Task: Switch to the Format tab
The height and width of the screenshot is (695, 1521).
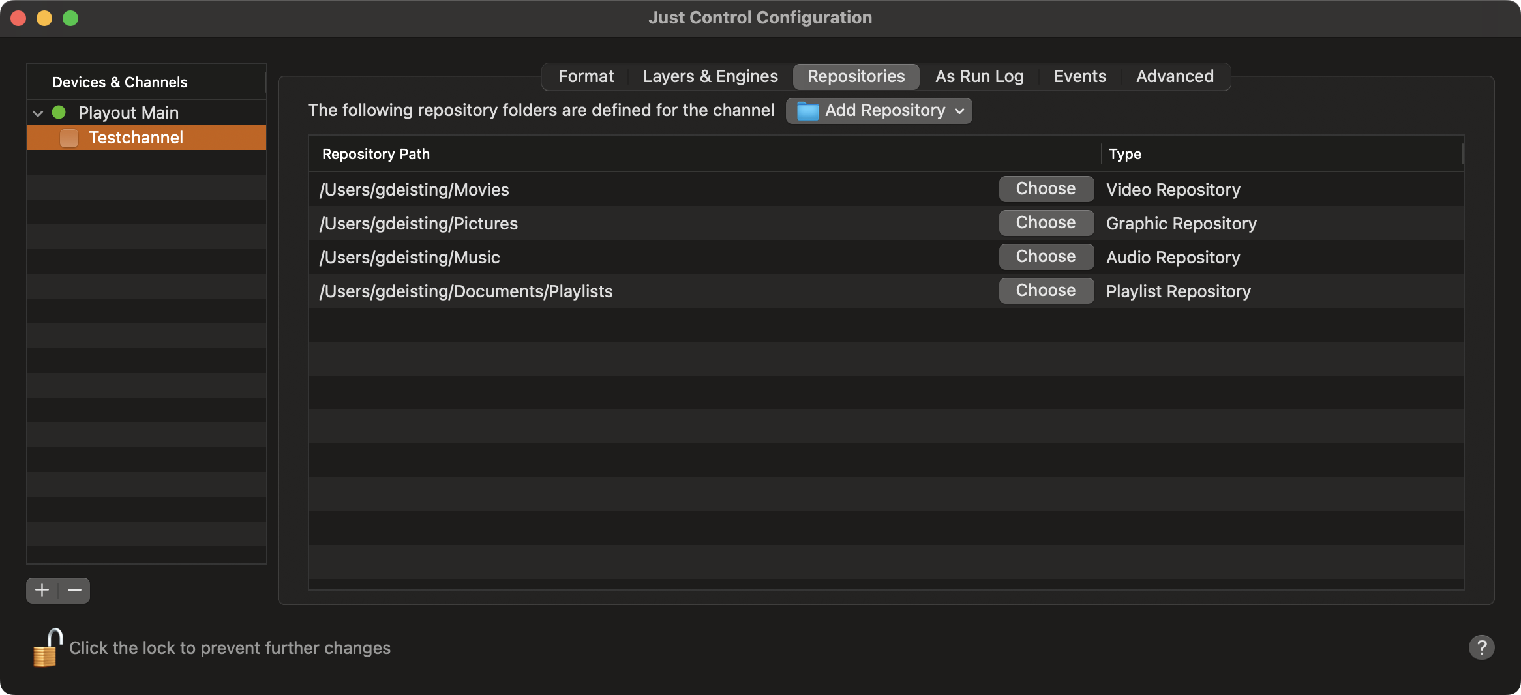Action: 586,76
